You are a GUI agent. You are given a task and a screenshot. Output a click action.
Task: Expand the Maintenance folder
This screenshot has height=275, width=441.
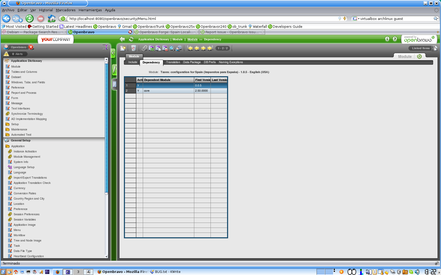(19, 129)
